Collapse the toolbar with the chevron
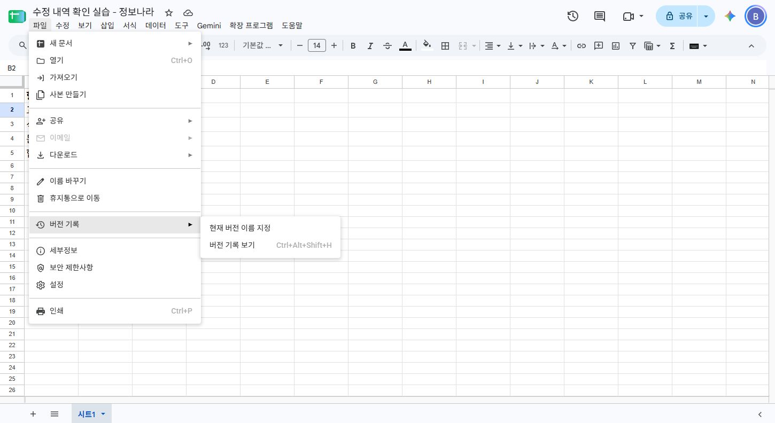 751,46
